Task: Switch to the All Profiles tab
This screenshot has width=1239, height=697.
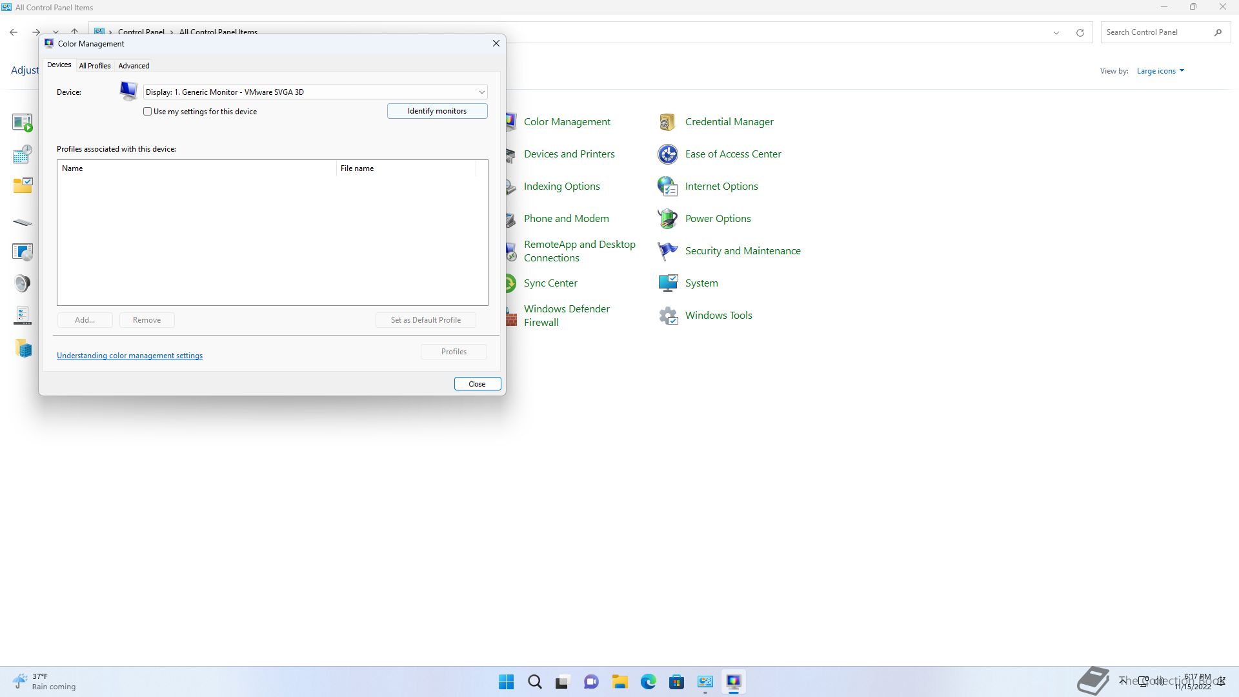Action: (x=95, y=66)
